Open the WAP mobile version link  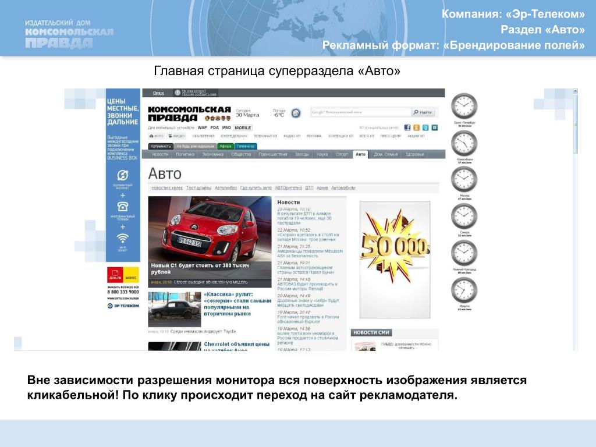(202, 127)
